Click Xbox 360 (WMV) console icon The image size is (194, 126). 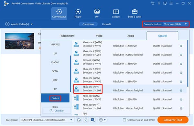pos(76,98)
